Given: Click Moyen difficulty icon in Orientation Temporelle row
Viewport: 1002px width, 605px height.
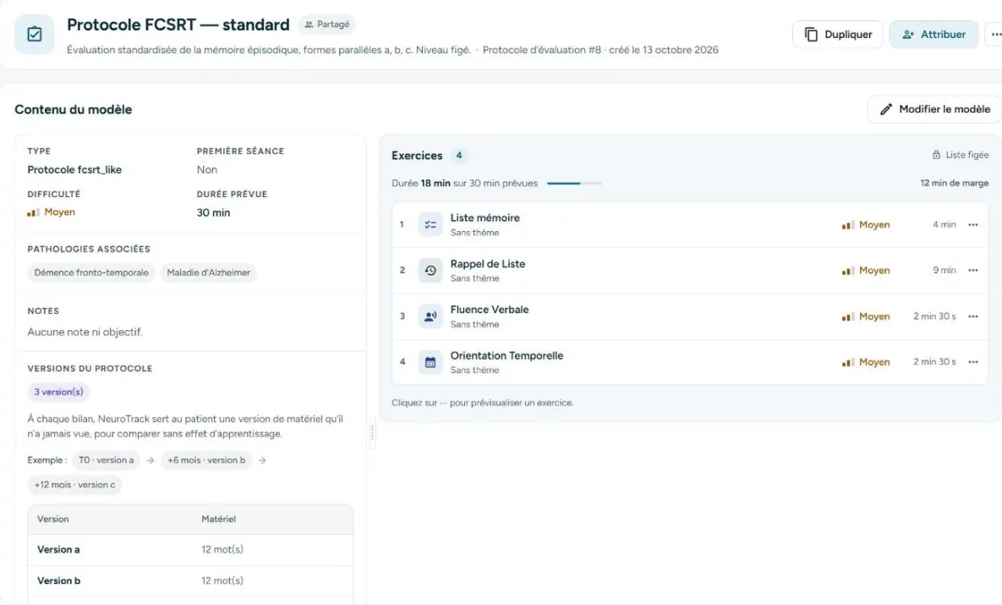Looking at the screenshot, I should point(848,362).
